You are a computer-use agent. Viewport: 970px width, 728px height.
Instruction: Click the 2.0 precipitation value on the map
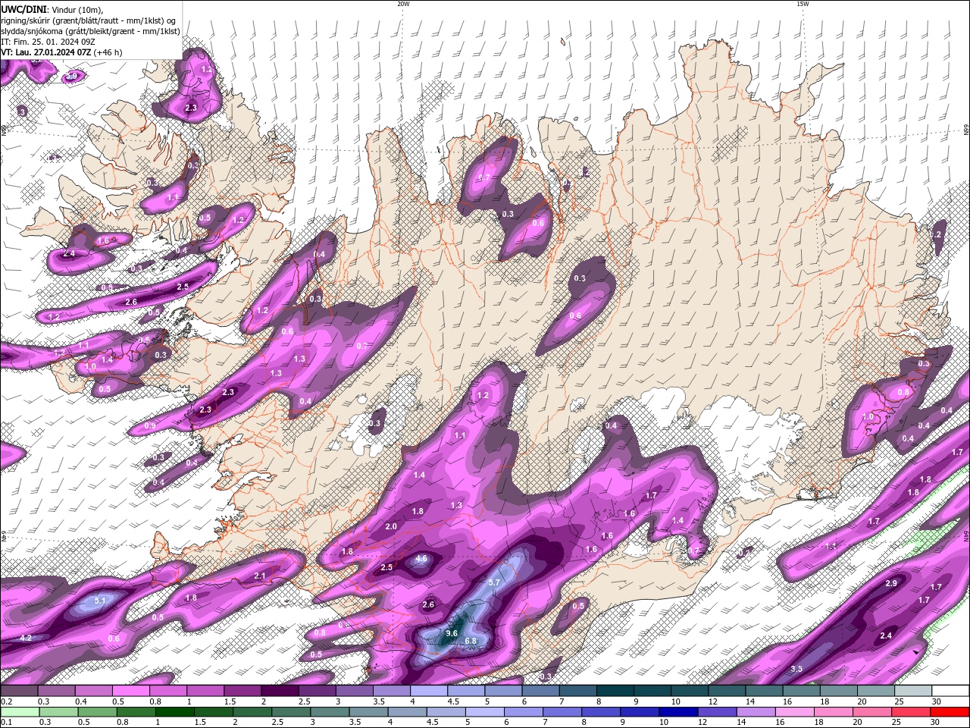tap(391, 526)
